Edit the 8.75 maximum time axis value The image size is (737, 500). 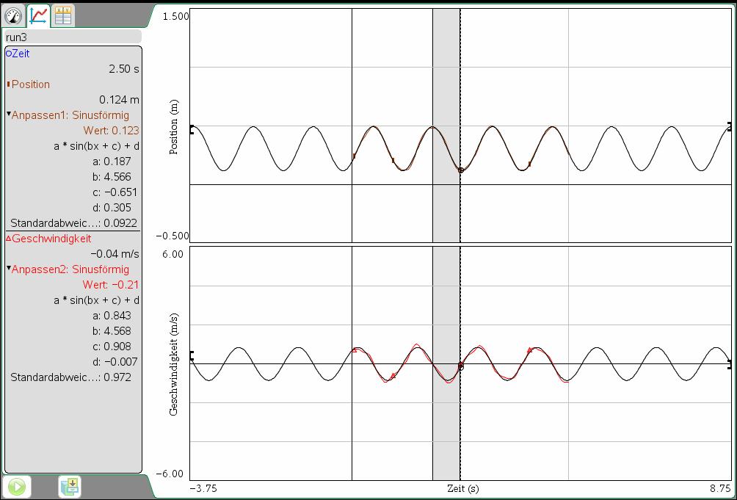pyautogui.click(x=719, y=489)
